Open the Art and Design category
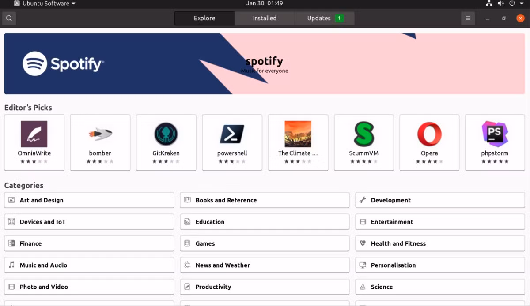Viewport: 530px width, 306px height. (x=89, y=200)
